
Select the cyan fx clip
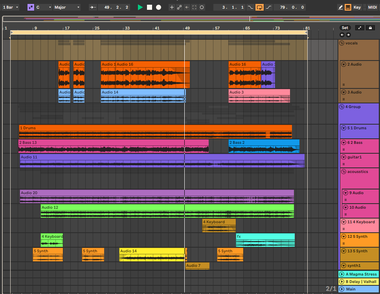265,237
